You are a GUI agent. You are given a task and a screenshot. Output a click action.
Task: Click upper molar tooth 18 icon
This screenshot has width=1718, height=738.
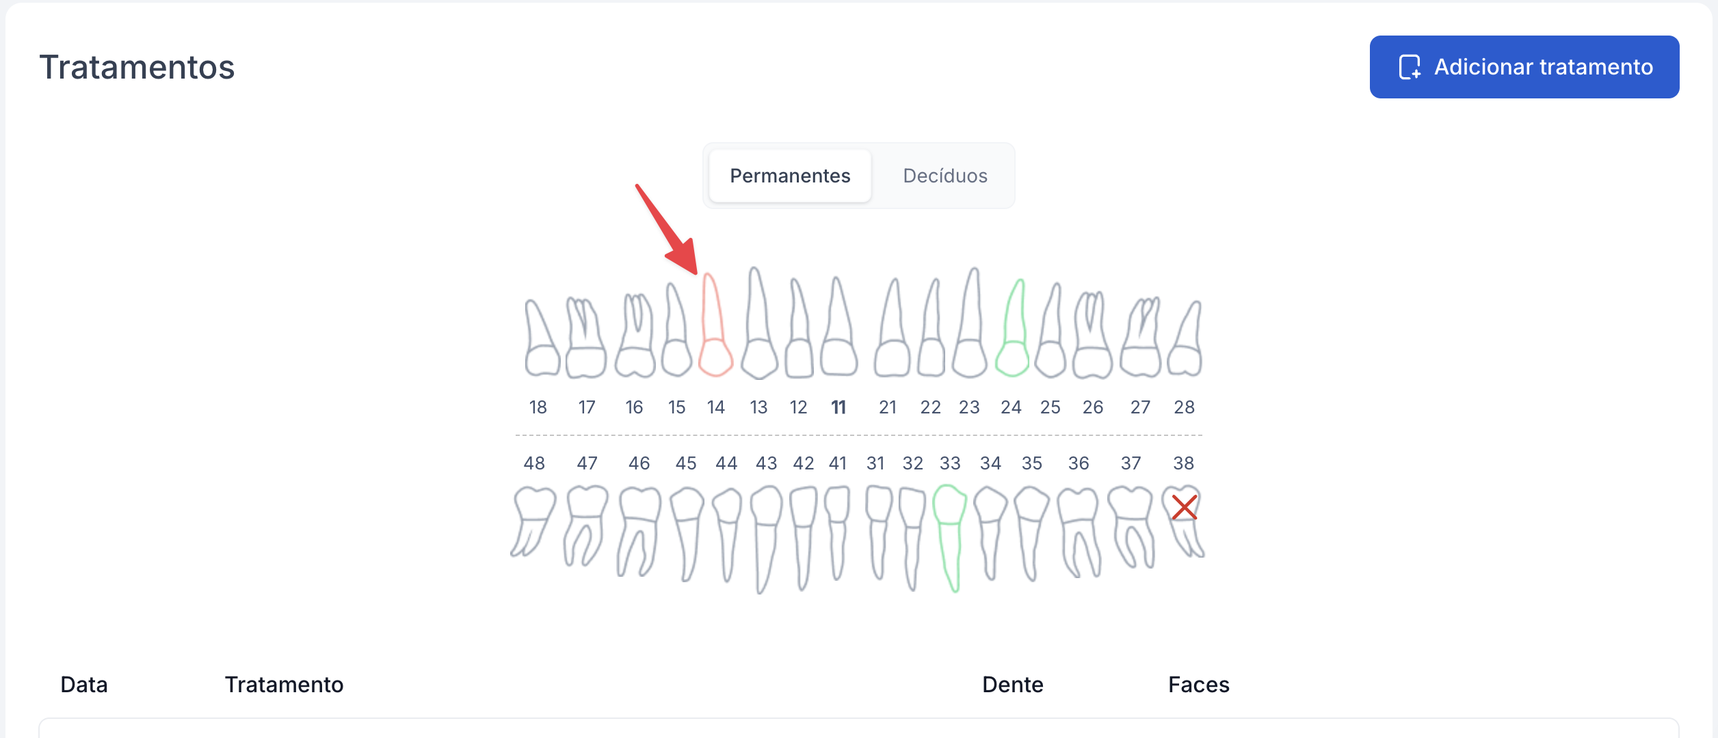[x=542, y=342]
